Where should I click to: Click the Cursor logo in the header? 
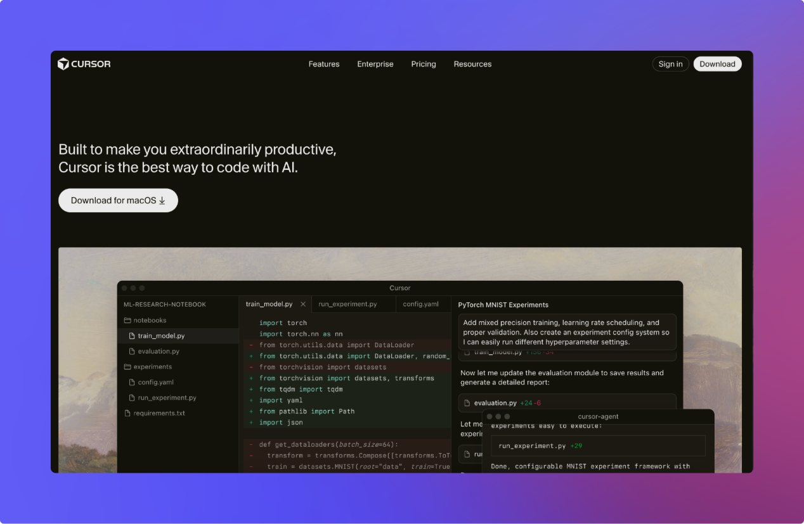tap(84, 64)
